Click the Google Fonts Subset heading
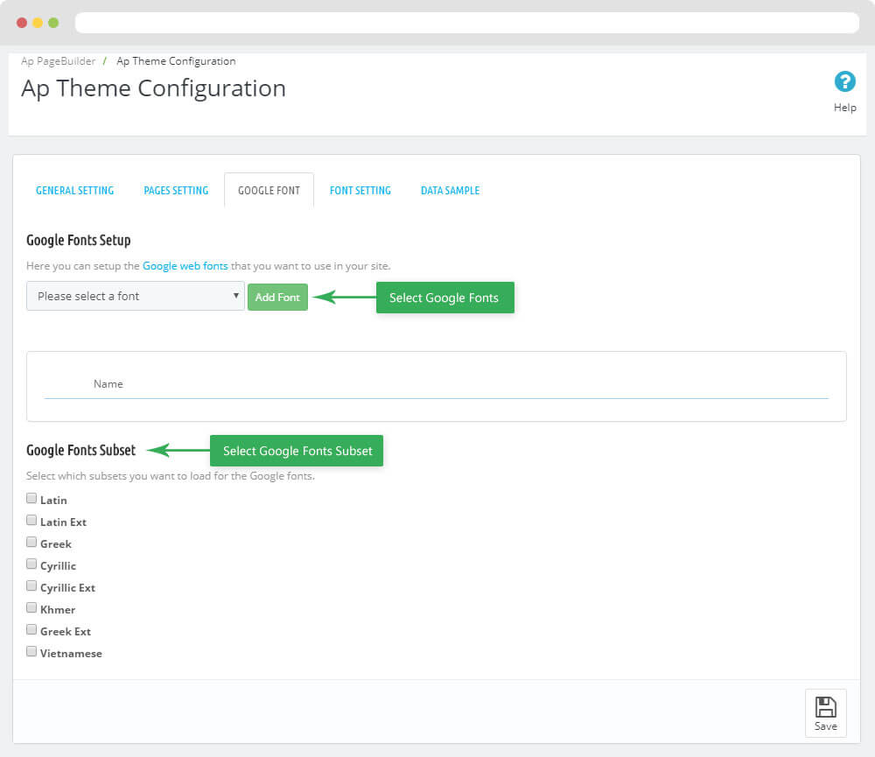 80,450
